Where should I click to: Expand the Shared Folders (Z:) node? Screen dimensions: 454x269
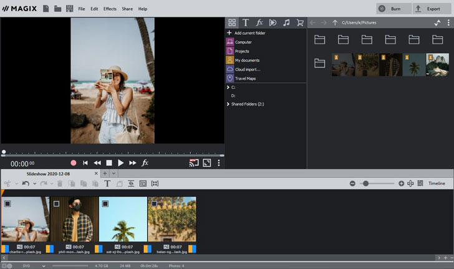(x=228, y=104)
